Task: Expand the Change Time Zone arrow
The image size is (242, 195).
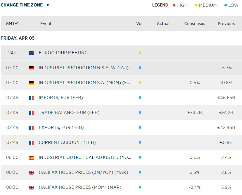Action: click(48, 5)
